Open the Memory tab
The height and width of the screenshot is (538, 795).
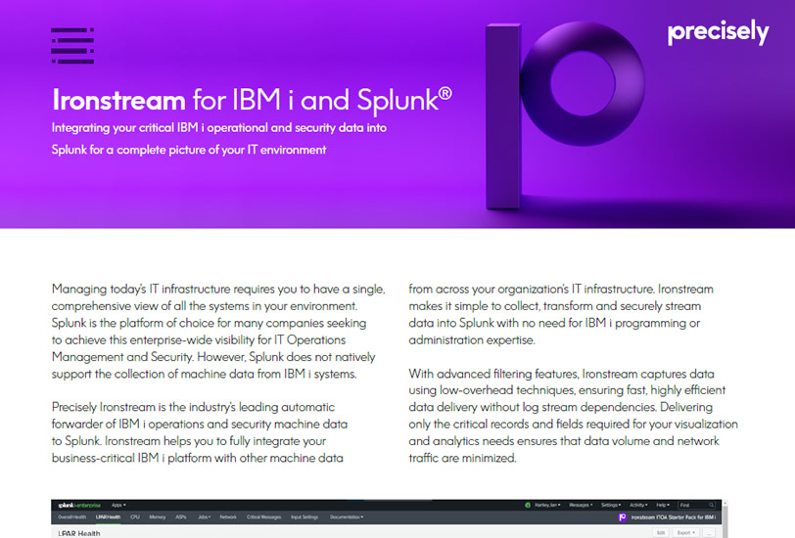pyautogui.click(x=158, y=517)
